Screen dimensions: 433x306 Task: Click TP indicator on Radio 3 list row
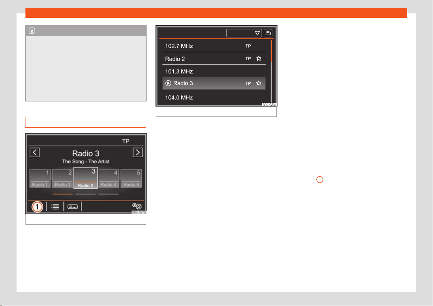[248, 83]
